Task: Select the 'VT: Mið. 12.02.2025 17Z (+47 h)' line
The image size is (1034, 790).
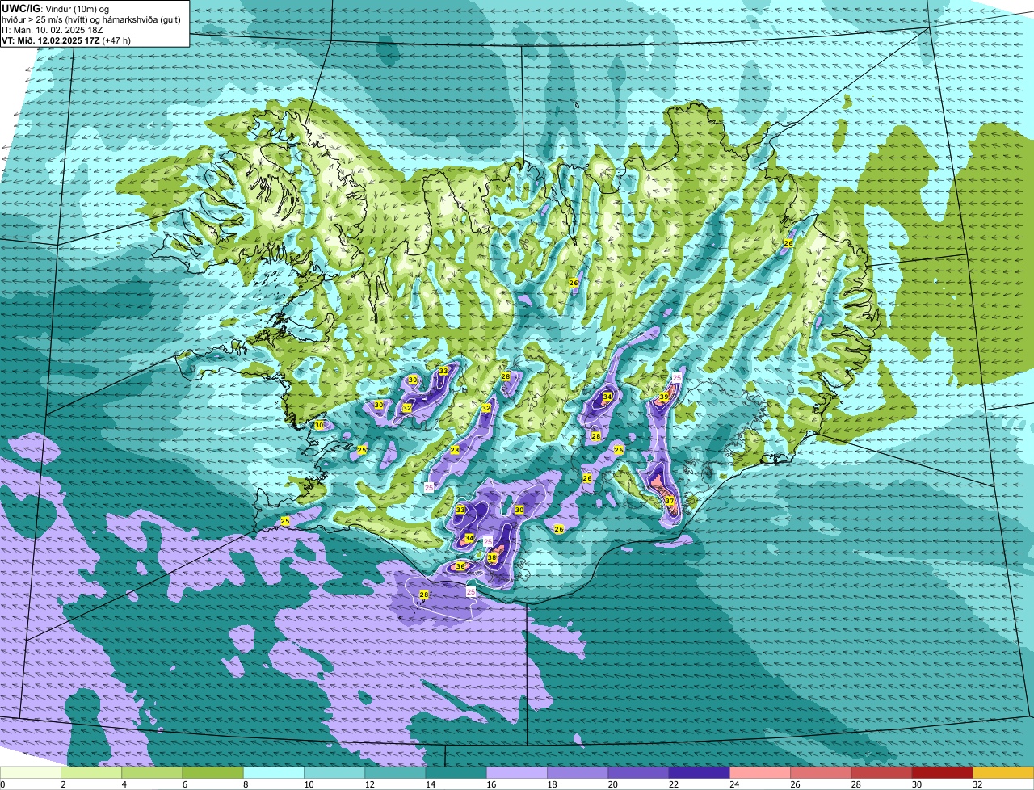Action: (x=67, y=40)
